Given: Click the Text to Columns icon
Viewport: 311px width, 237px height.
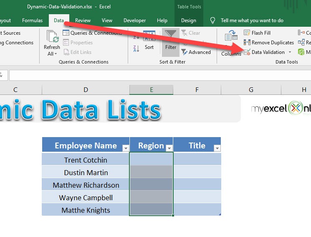Looking at the screenshot, I should 231,36.
